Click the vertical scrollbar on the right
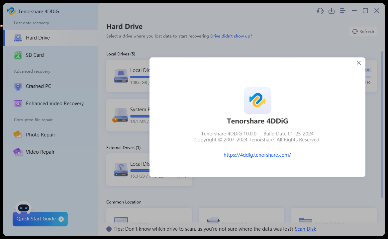Image resolution: width=388 pixels, height=239 pixels. pyautogui.click(x=382, y=124)
